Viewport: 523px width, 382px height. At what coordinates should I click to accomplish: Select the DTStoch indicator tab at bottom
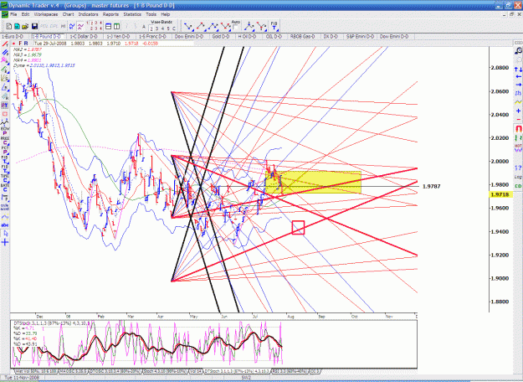click(x=237, y=371)
